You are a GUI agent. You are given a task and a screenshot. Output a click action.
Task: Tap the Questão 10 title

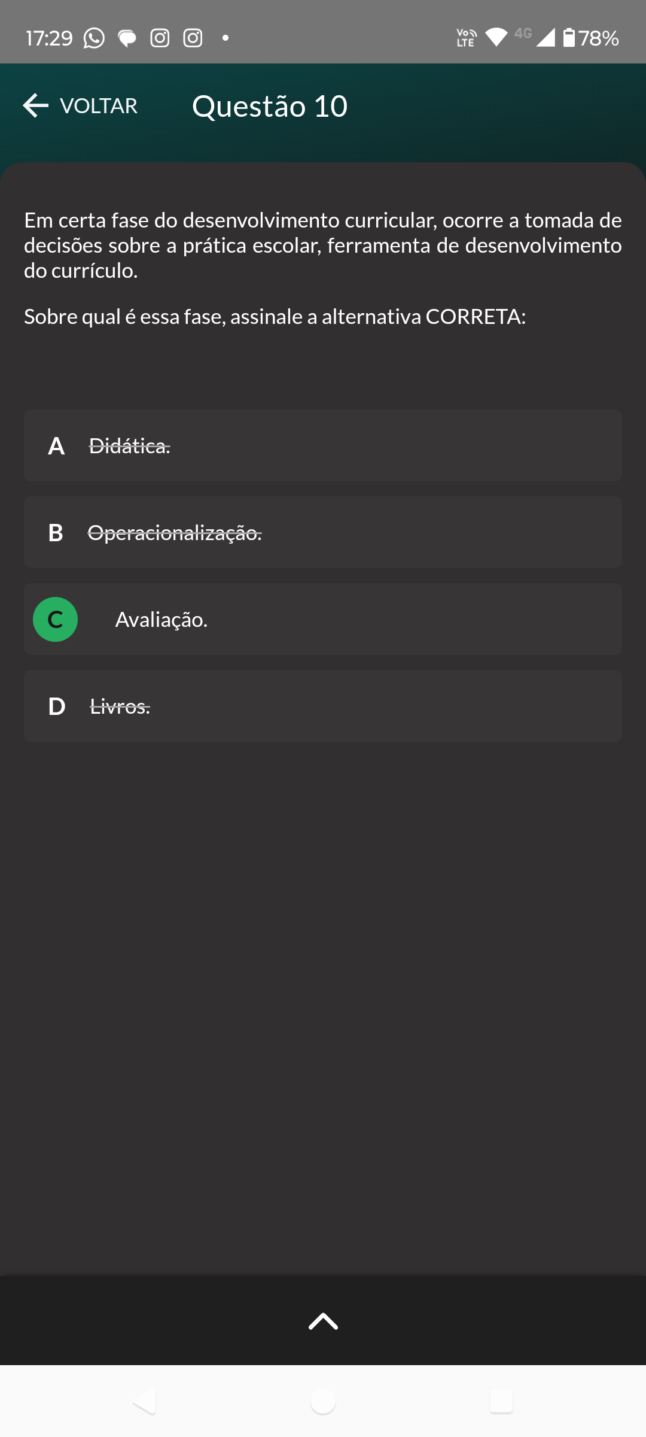[270, 107]
